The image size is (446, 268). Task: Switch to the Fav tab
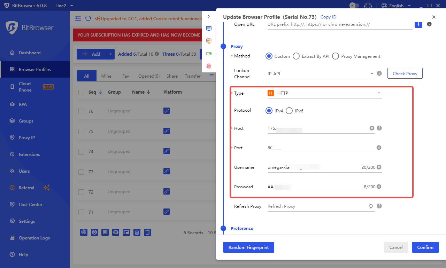[126, 76]
